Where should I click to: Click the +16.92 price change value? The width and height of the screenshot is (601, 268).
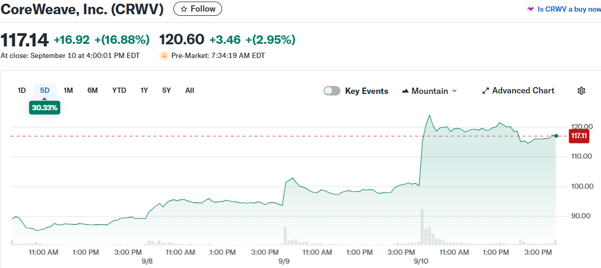[72, 40]
